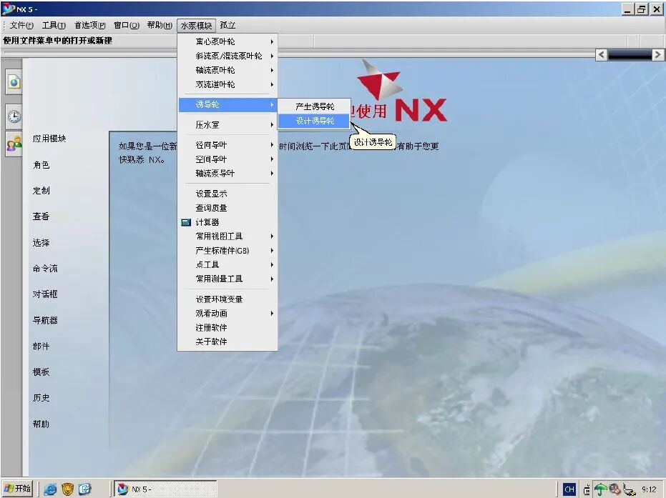Open the Roles people sidebar icon
Viewport: 666px width, 498px height.
coord(14,144)
